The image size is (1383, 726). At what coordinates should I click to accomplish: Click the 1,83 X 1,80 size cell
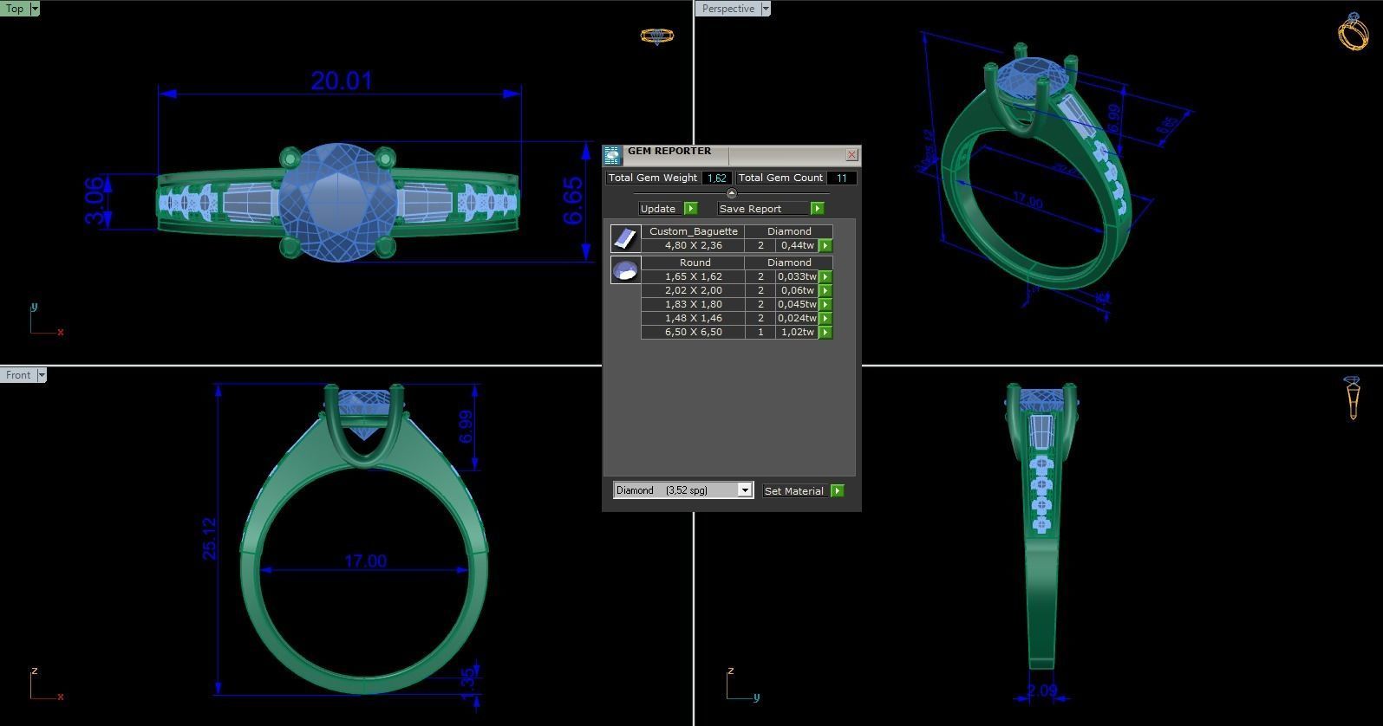point(693,304)
